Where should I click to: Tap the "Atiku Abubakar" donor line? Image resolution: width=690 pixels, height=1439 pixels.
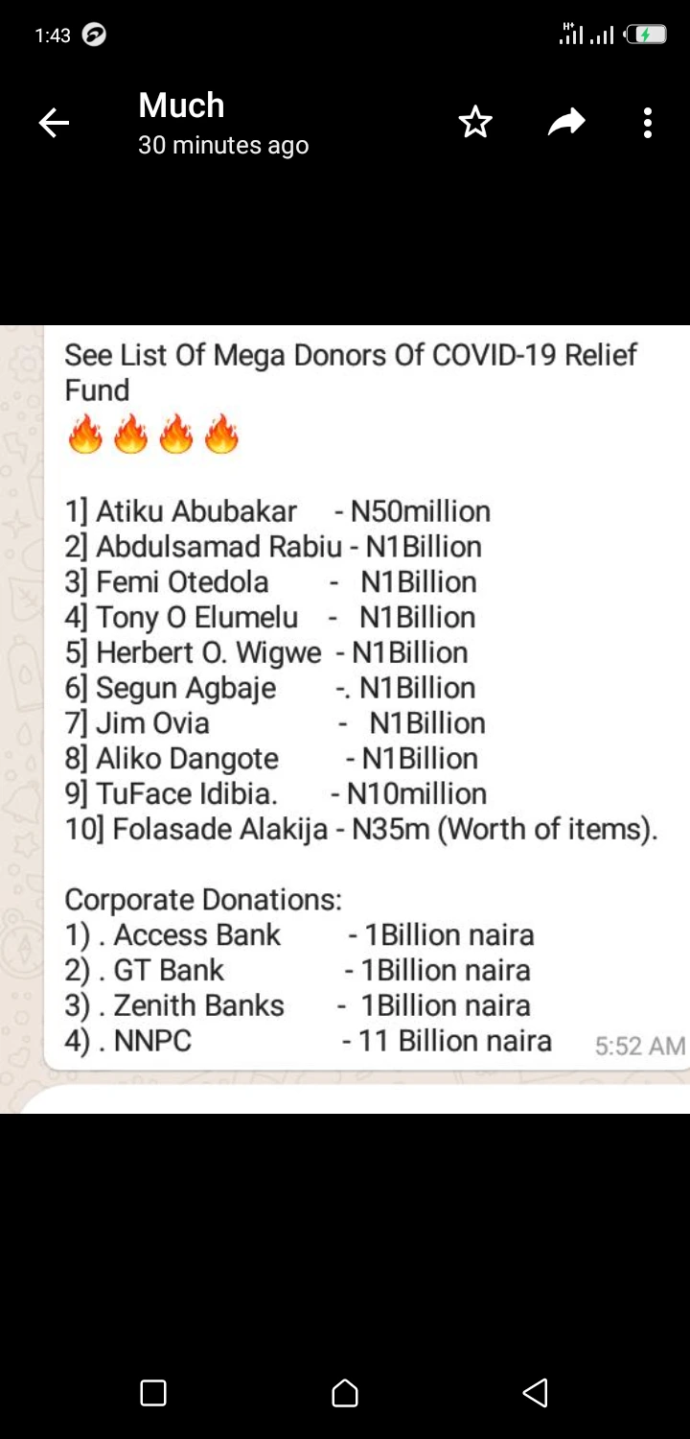[277, 511]
